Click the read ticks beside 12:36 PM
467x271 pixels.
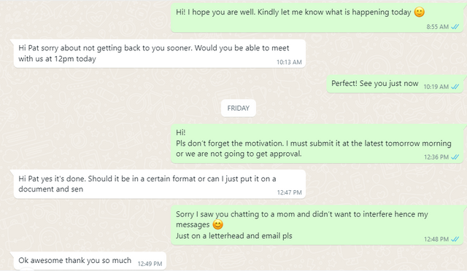click(455, 157)
